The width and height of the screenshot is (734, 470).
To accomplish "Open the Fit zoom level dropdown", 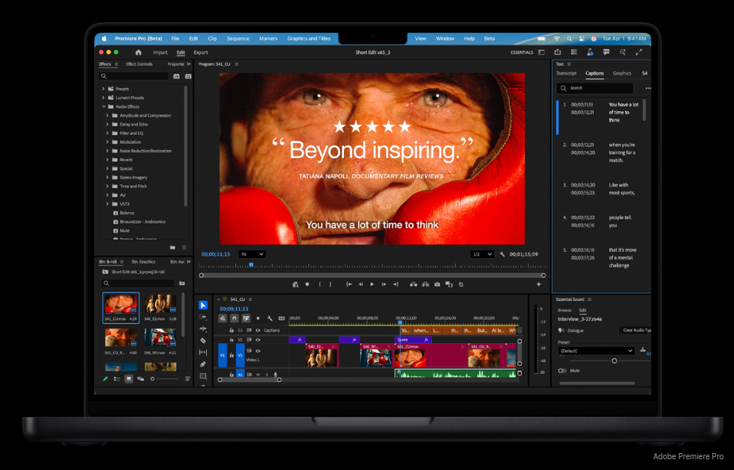I will click(x=252, y=254).
